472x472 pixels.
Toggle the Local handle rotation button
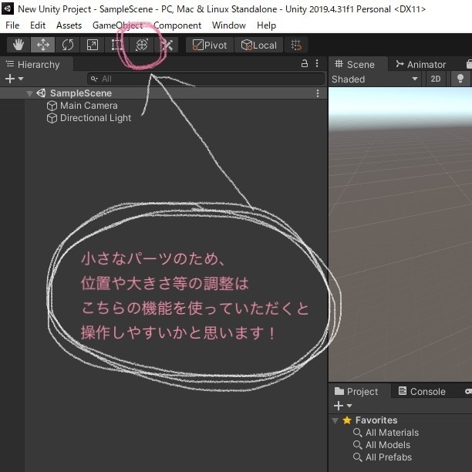click(x=258, y=45)
